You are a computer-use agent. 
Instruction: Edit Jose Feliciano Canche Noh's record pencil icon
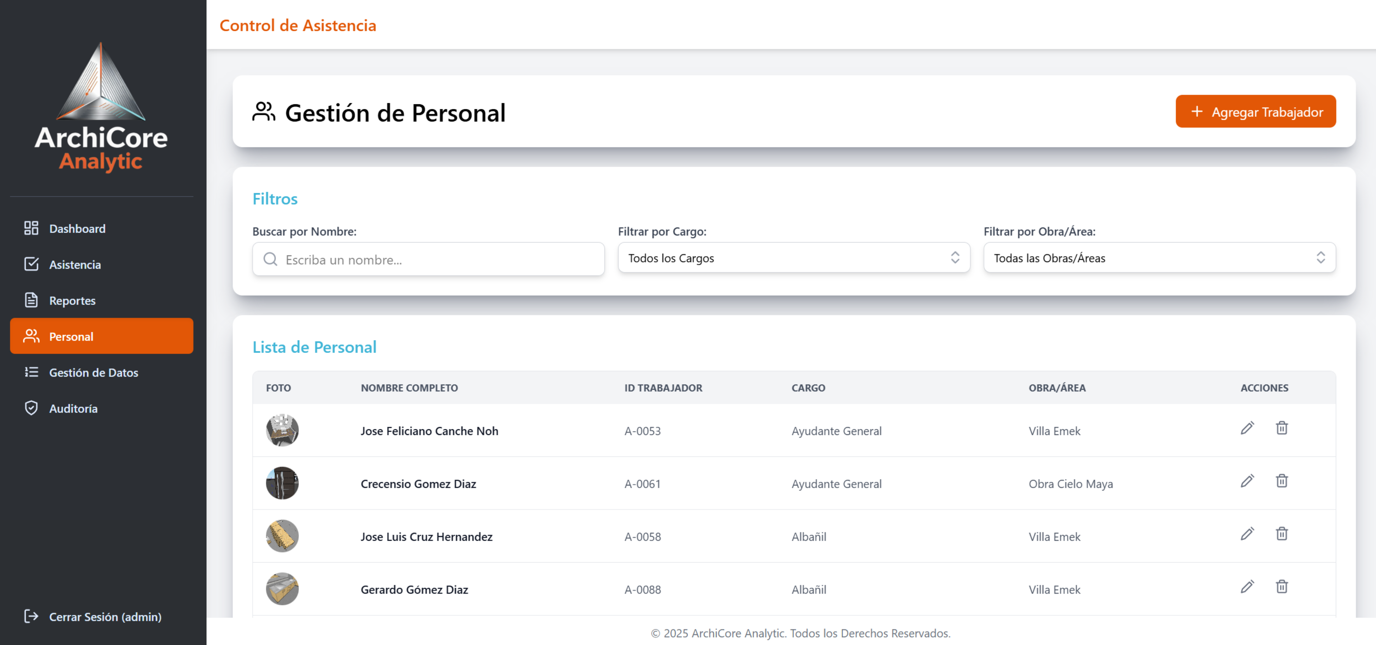1247,428
